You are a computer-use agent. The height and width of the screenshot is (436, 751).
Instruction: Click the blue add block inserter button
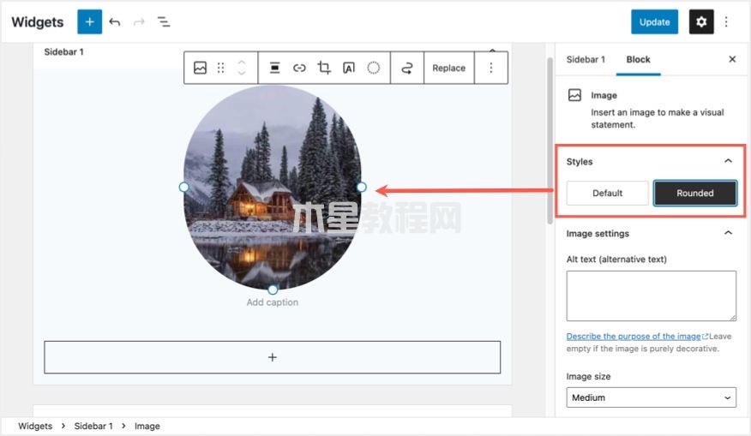coord(89,21)
